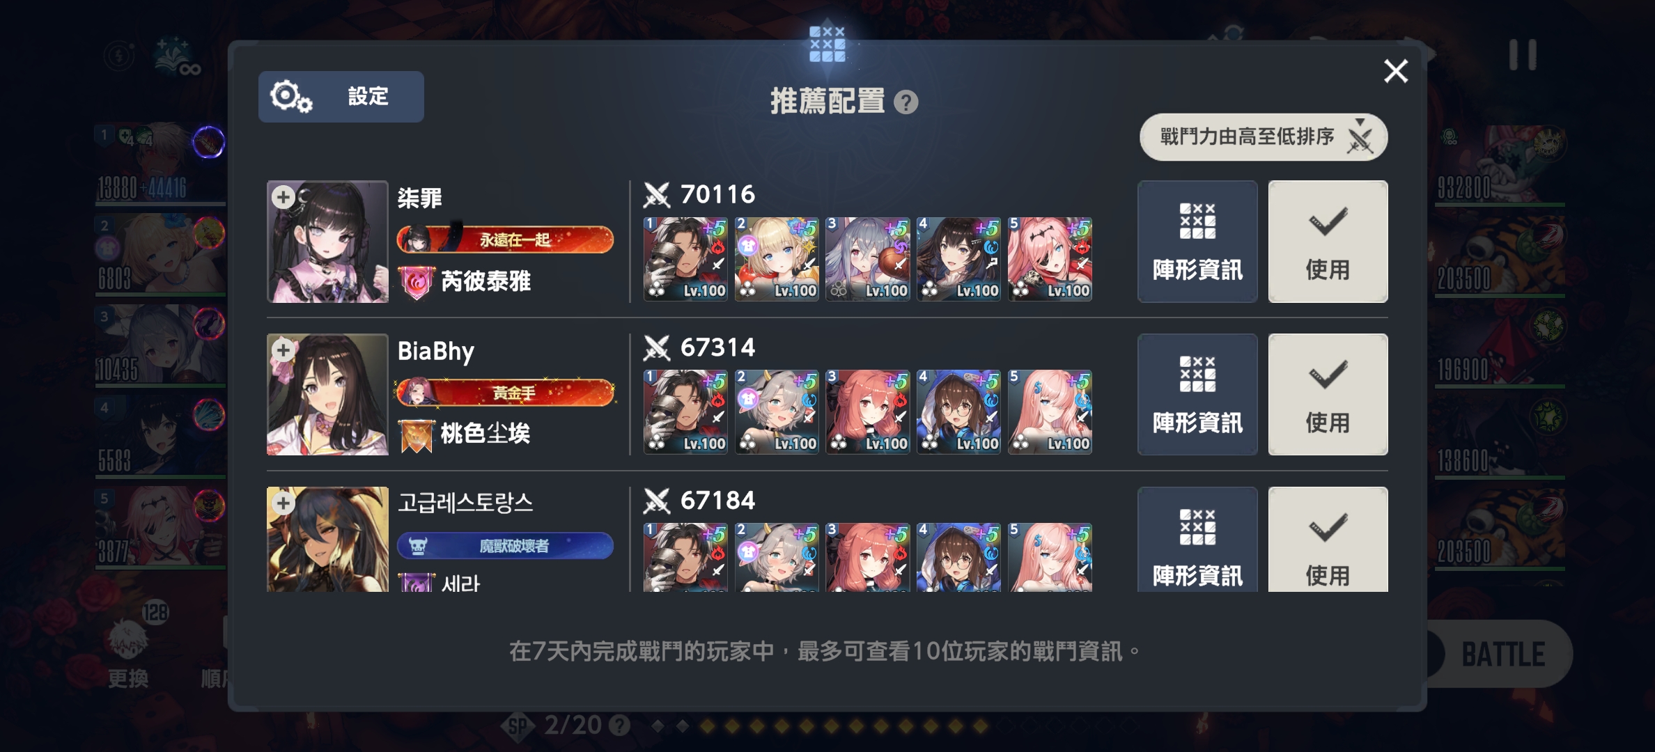Viewport: 1655px width, 752px height.
Task: Apply 使用 for the 67314 power team
Action: (x=1328, y=395)
